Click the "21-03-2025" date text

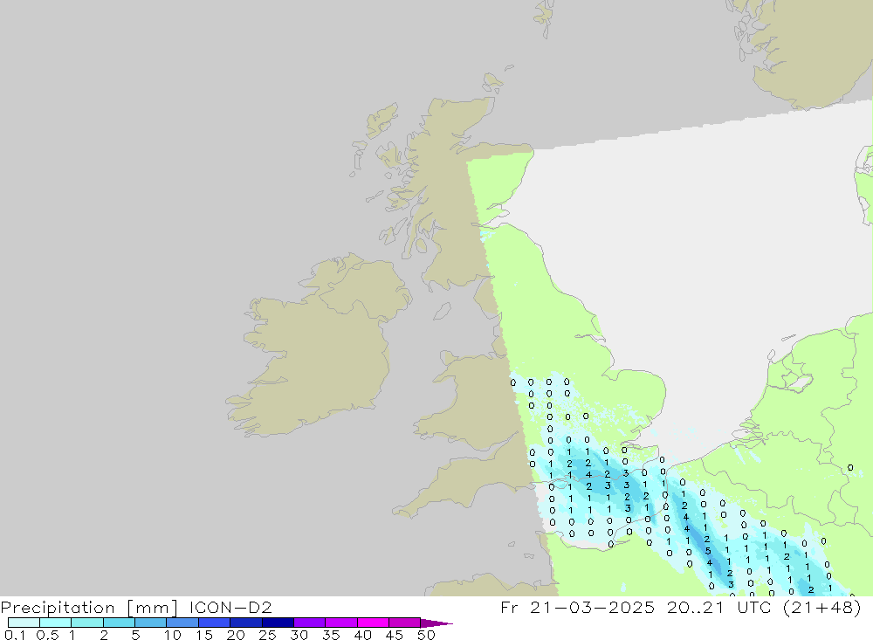(x=593, y=607)
